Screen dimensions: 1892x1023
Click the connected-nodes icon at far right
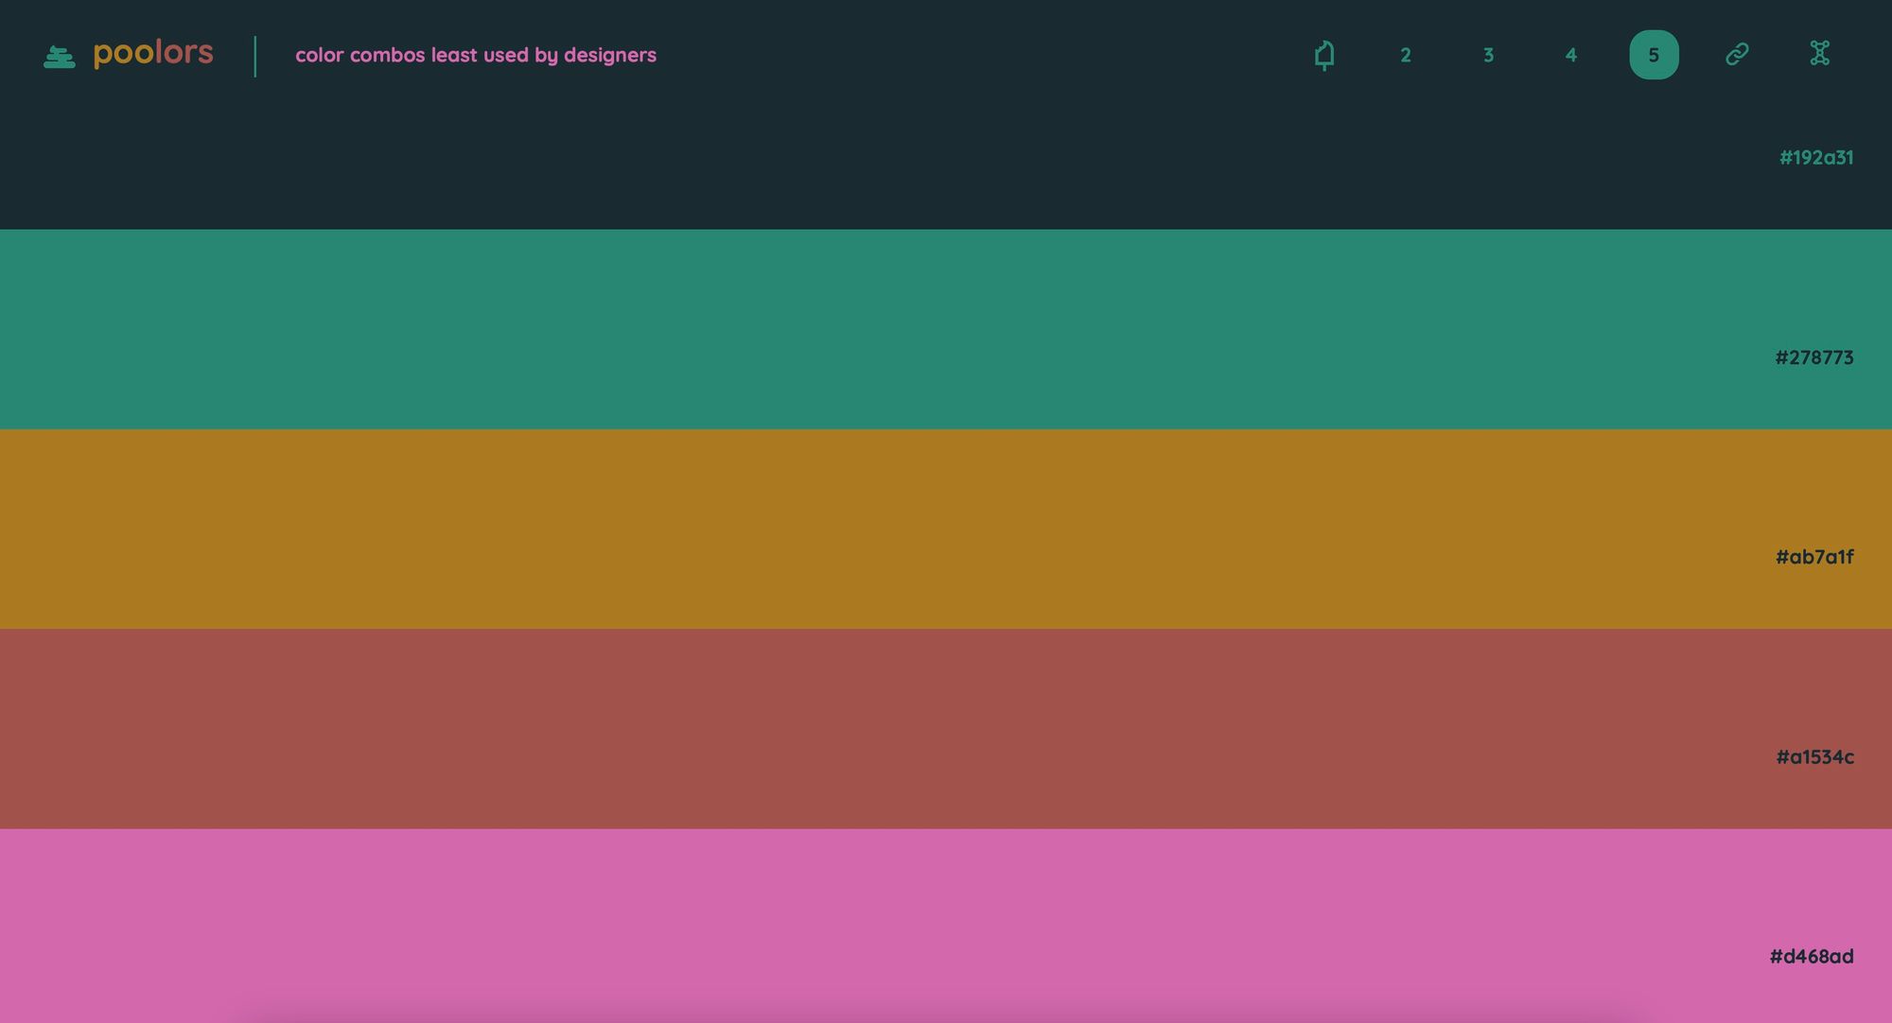1819,54
